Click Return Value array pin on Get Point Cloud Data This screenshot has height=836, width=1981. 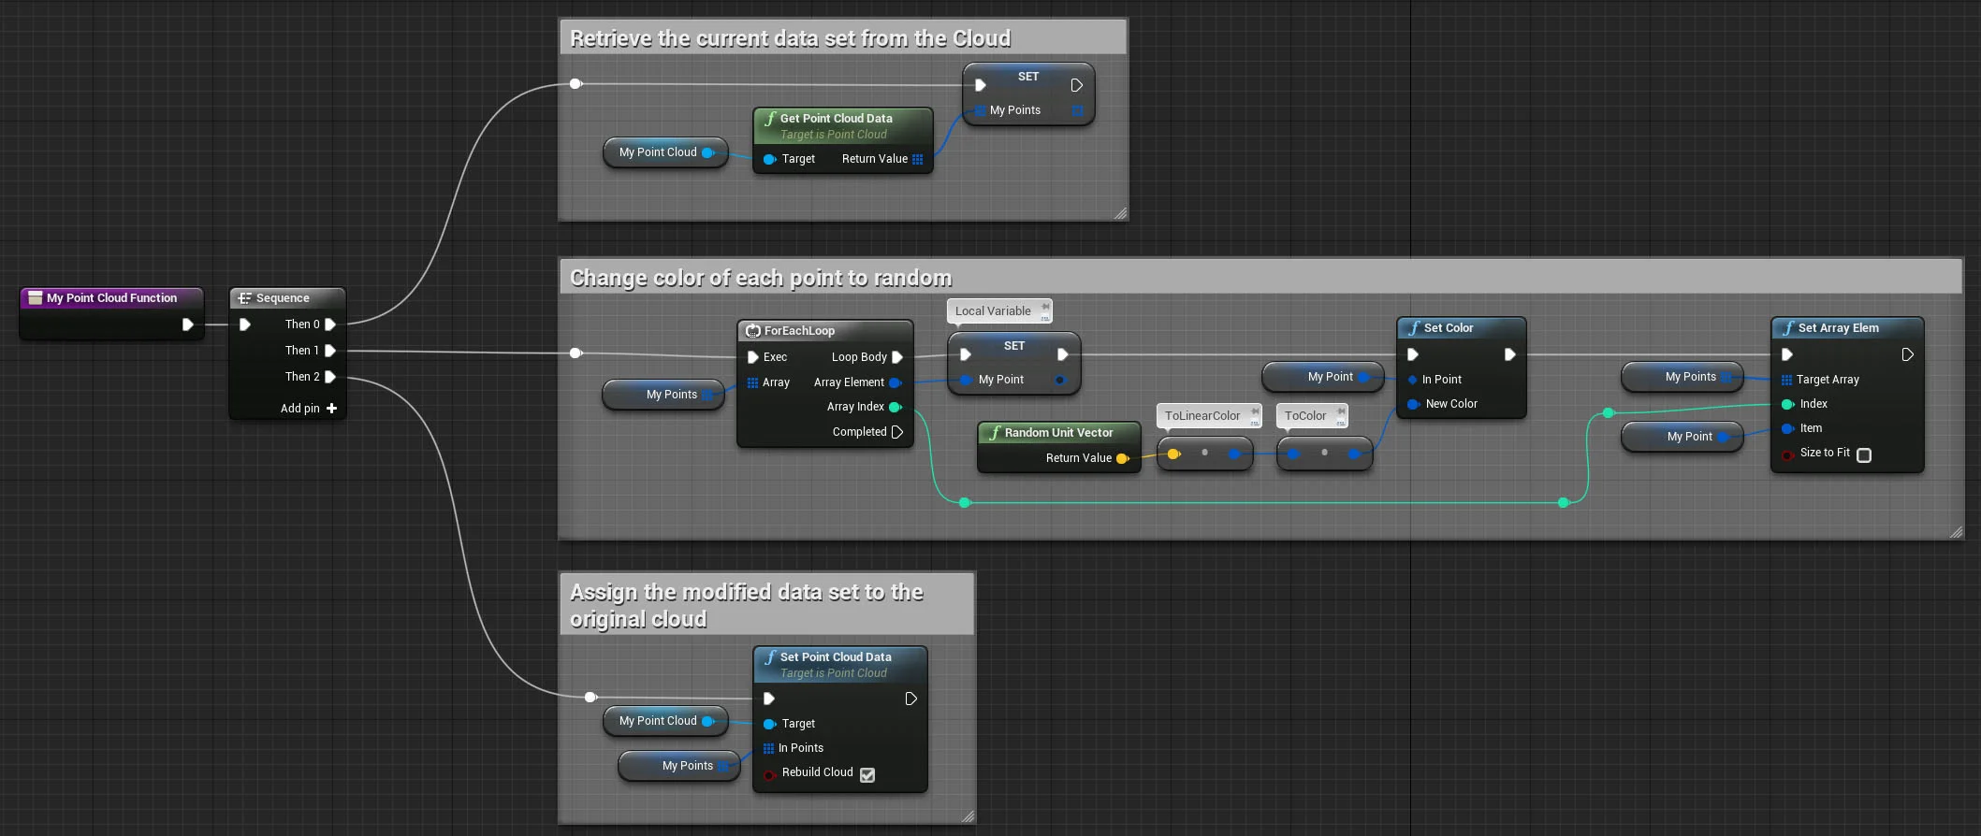[918, 159]
